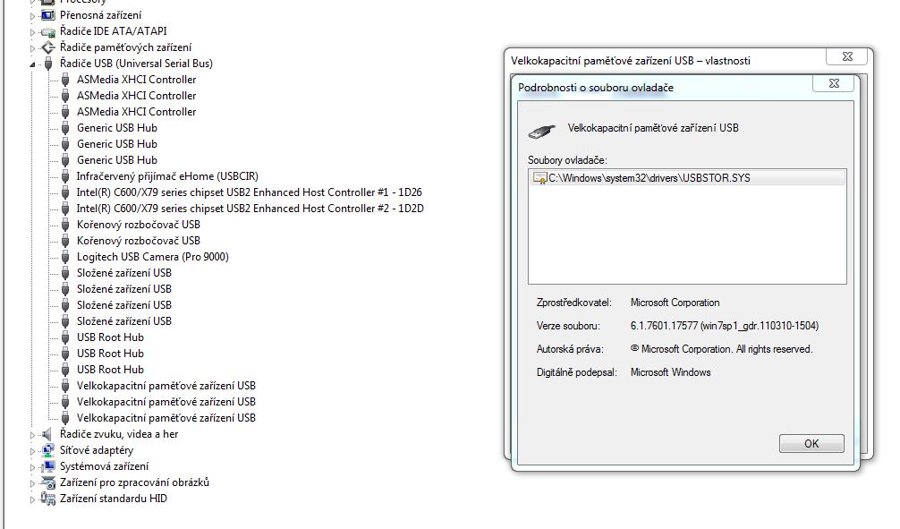Select the Systémová zařízení category

[104, 466]
